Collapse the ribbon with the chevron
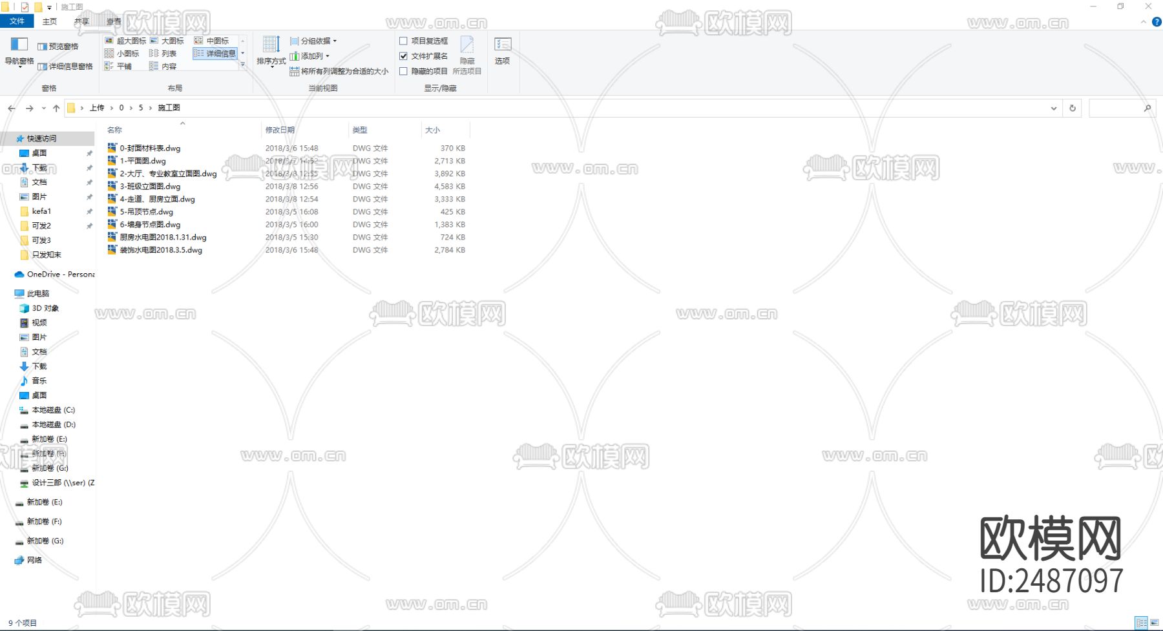Image resolution: width=1163 pixels, height=631 pixels. tap(1144, 22)
